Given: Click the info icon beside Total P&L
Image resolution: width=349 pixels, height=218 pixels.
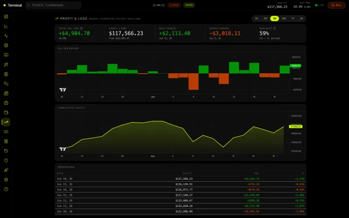Looking at the screenshot, I should pyautogui.click(x=81, y=29).
